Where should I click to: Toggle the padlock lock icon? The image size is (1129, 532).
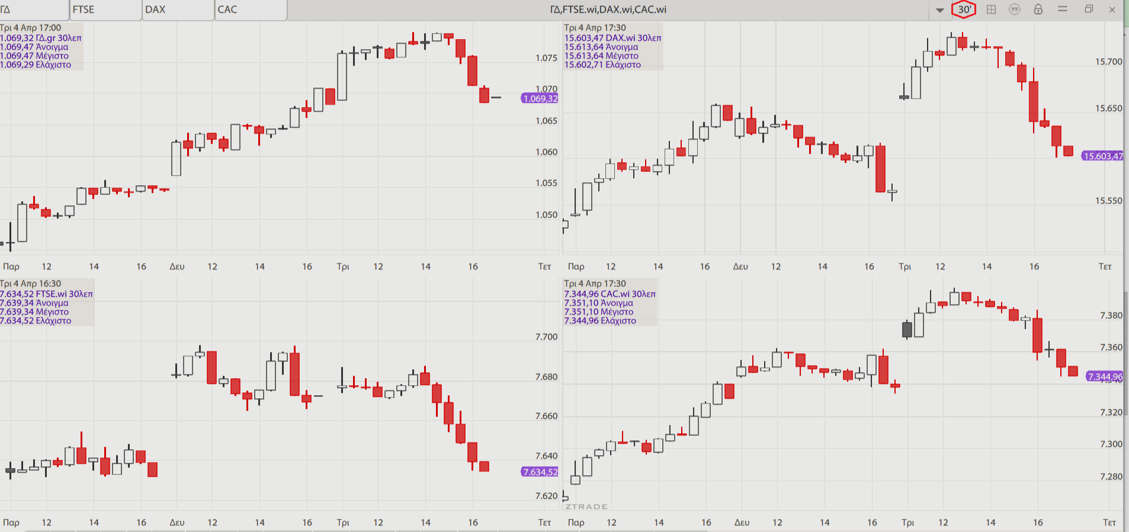[x=1038, y=9]
